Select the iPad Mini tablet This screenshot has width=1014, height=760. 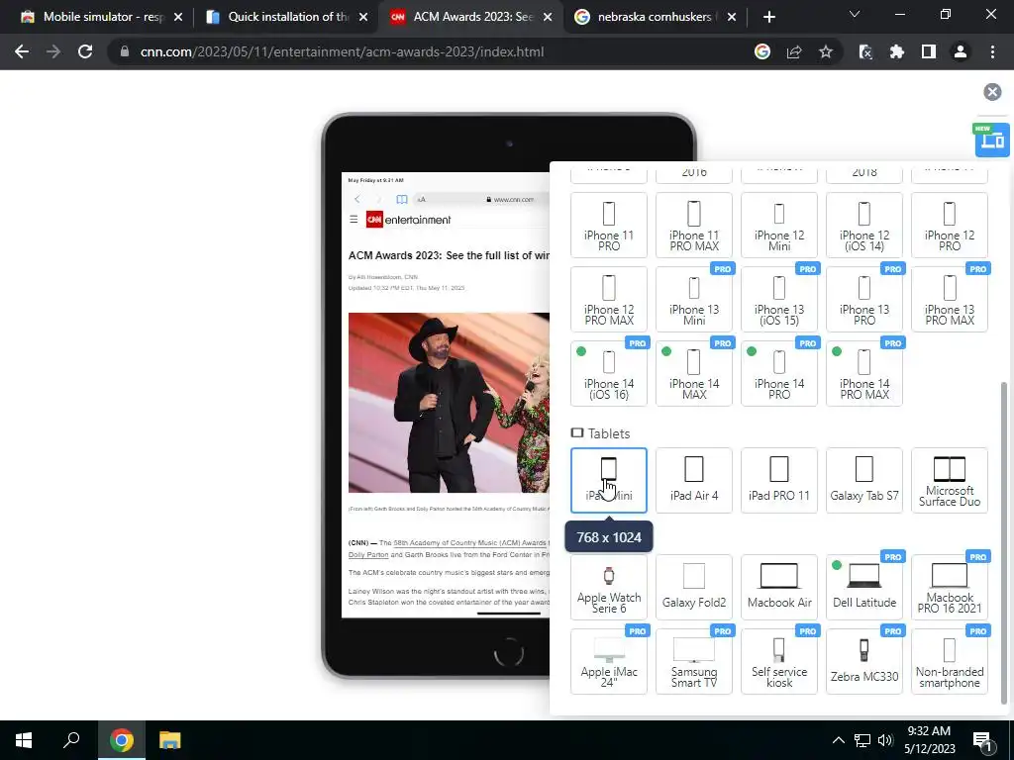click(609, 480)
